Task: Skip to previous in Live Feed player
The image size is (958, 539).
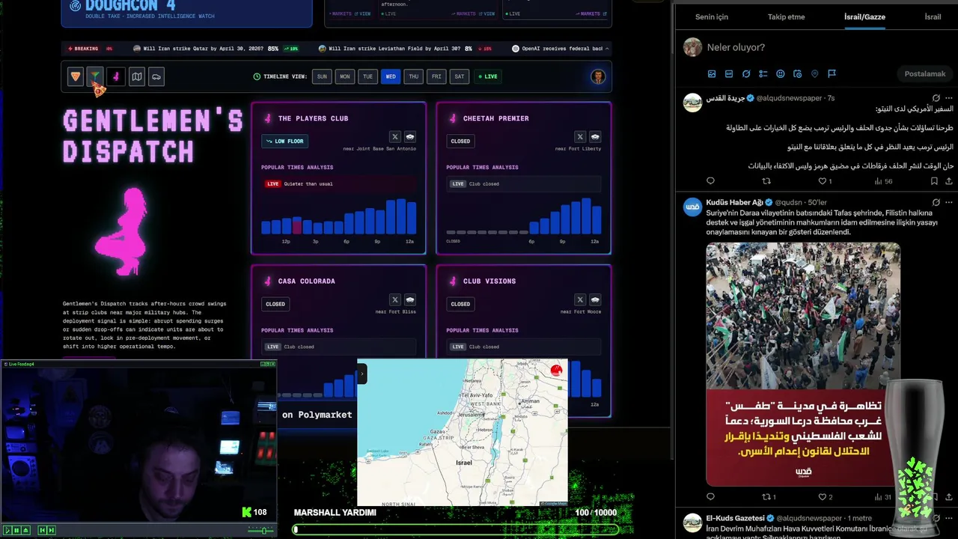Action: tap(42, 530)
